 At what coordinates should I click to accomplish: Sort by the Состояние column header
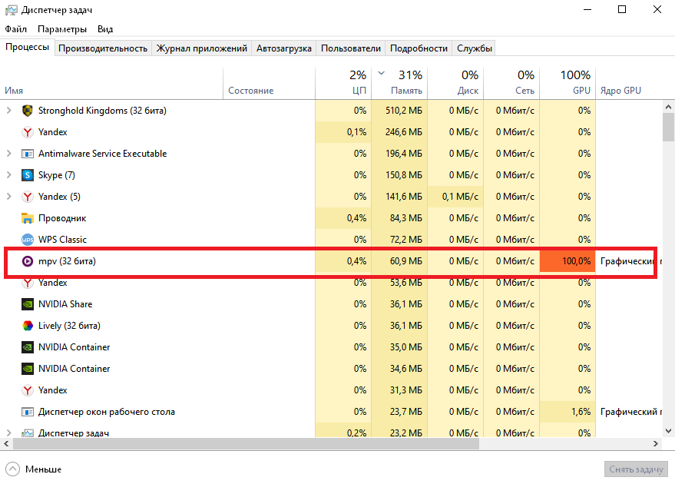pyautogui.click(x=269, y=84)
